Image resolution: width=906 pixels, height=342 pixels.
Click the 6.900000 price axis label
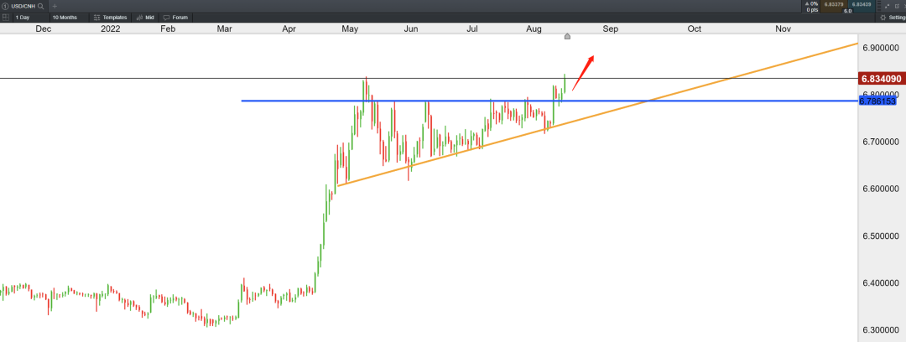coord(880,48)
